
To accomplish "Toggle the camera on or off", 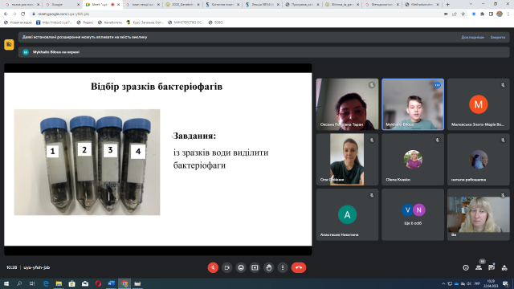I will point(226,267).
